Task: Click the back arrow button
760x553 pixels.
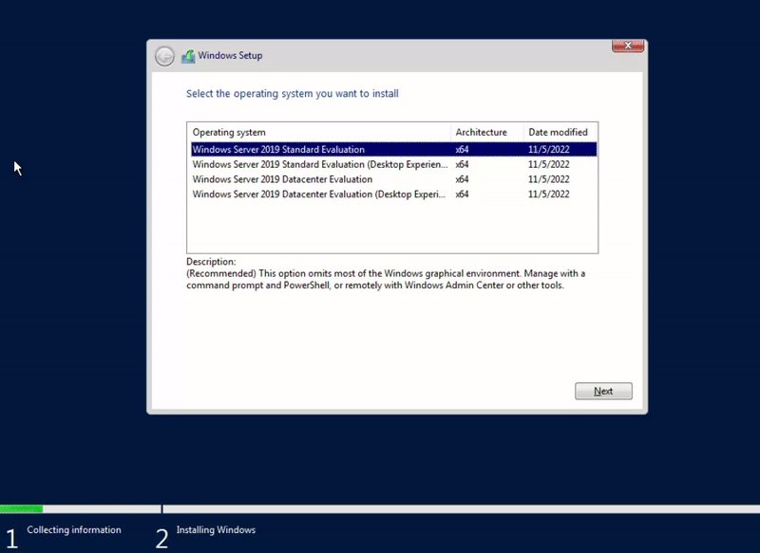Action: (164, 56)
